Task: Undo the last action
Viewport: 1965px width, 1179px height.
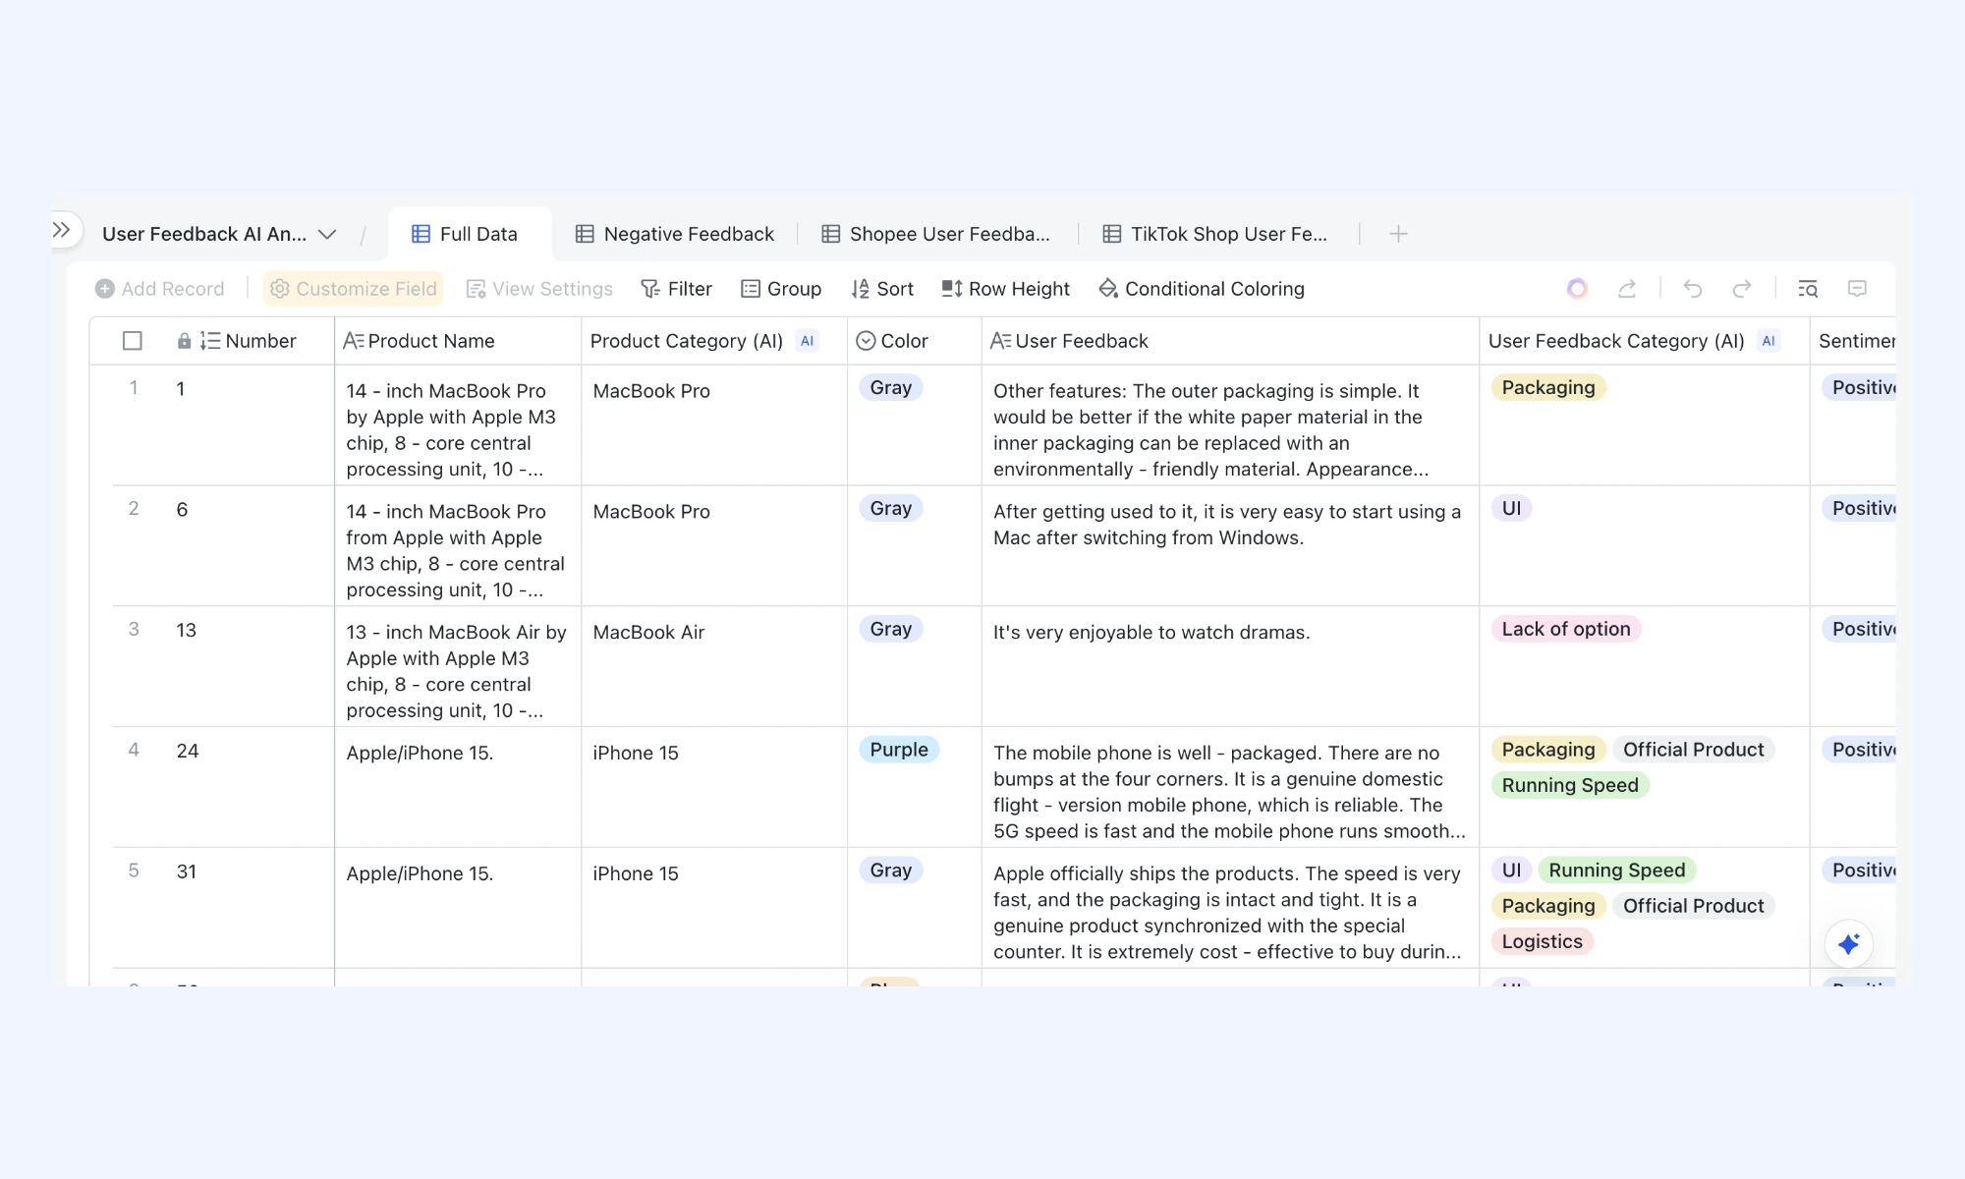Action: [1693, 289]
